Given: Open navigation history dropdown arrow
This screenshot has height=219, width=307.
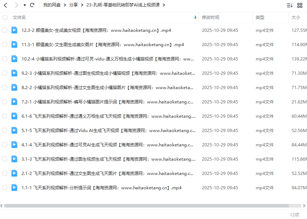Looking at the screenshot, I should [24, 5].
